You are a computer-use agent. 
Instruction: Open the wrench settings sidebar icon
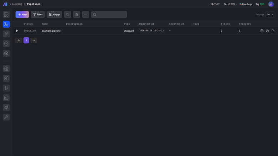pyautogui.click(x=6, y=117)
